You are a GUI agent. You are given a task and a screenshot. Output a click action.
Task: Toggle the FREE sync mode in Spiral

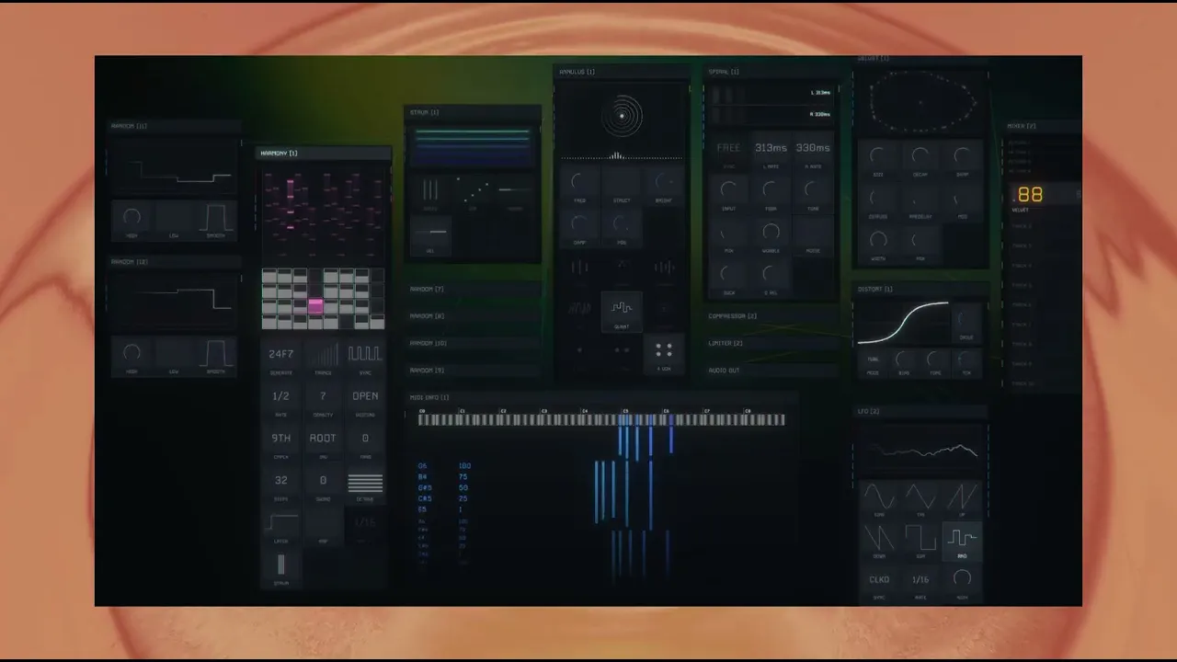click(728, 148)
